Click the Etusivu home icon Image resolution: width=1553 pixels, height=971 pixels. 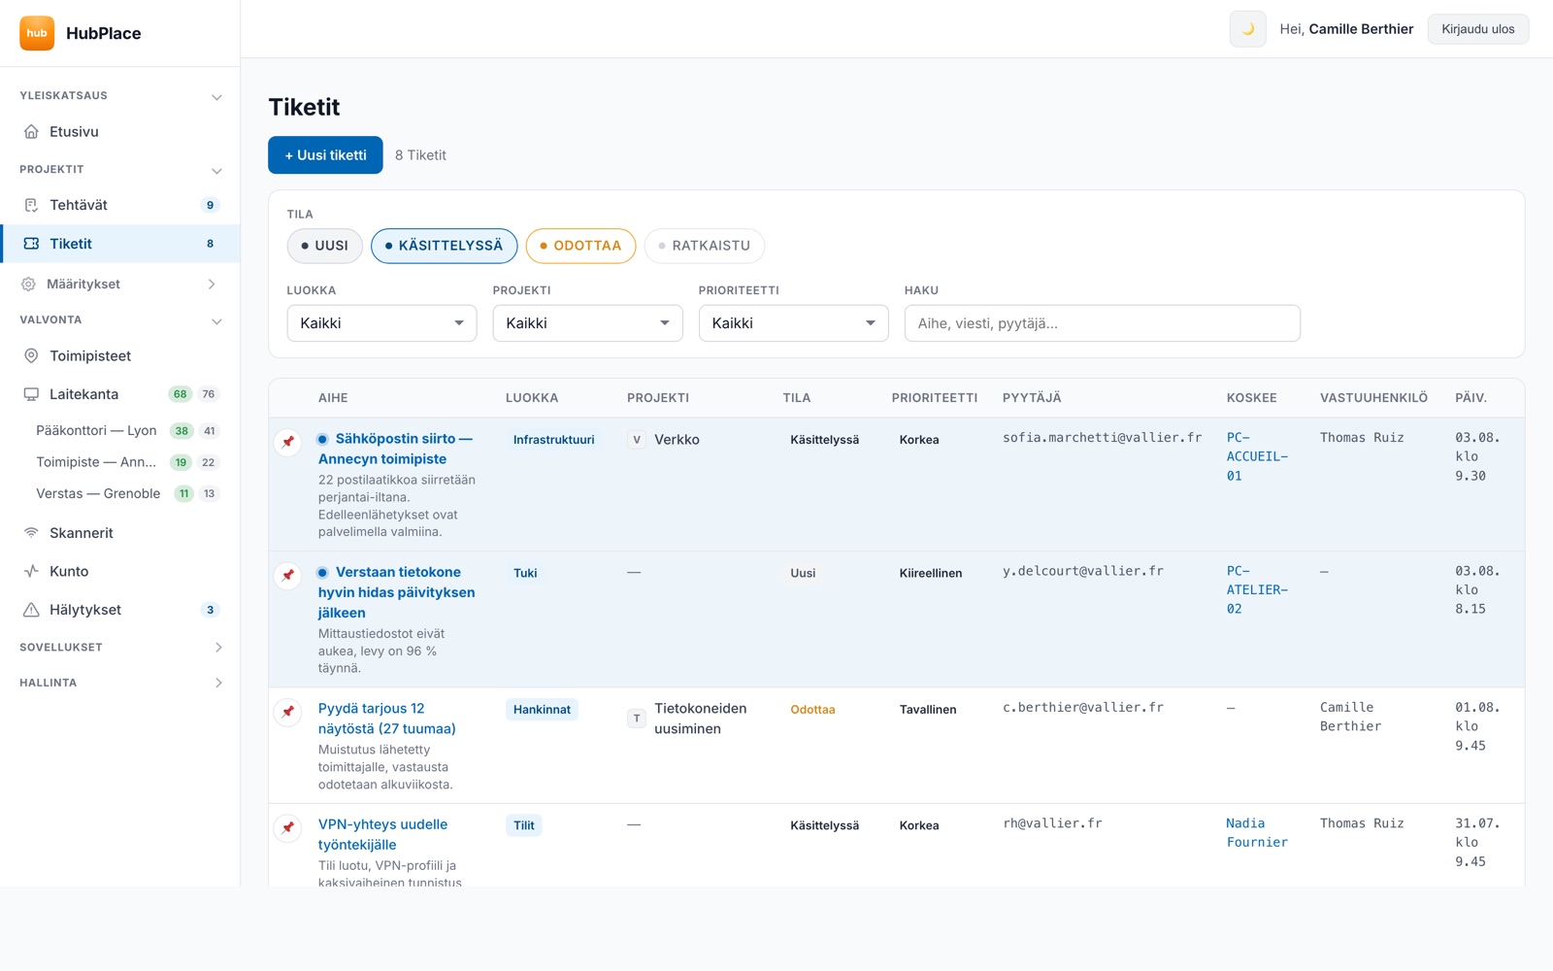pyautogui.click(x=31, y=132)
